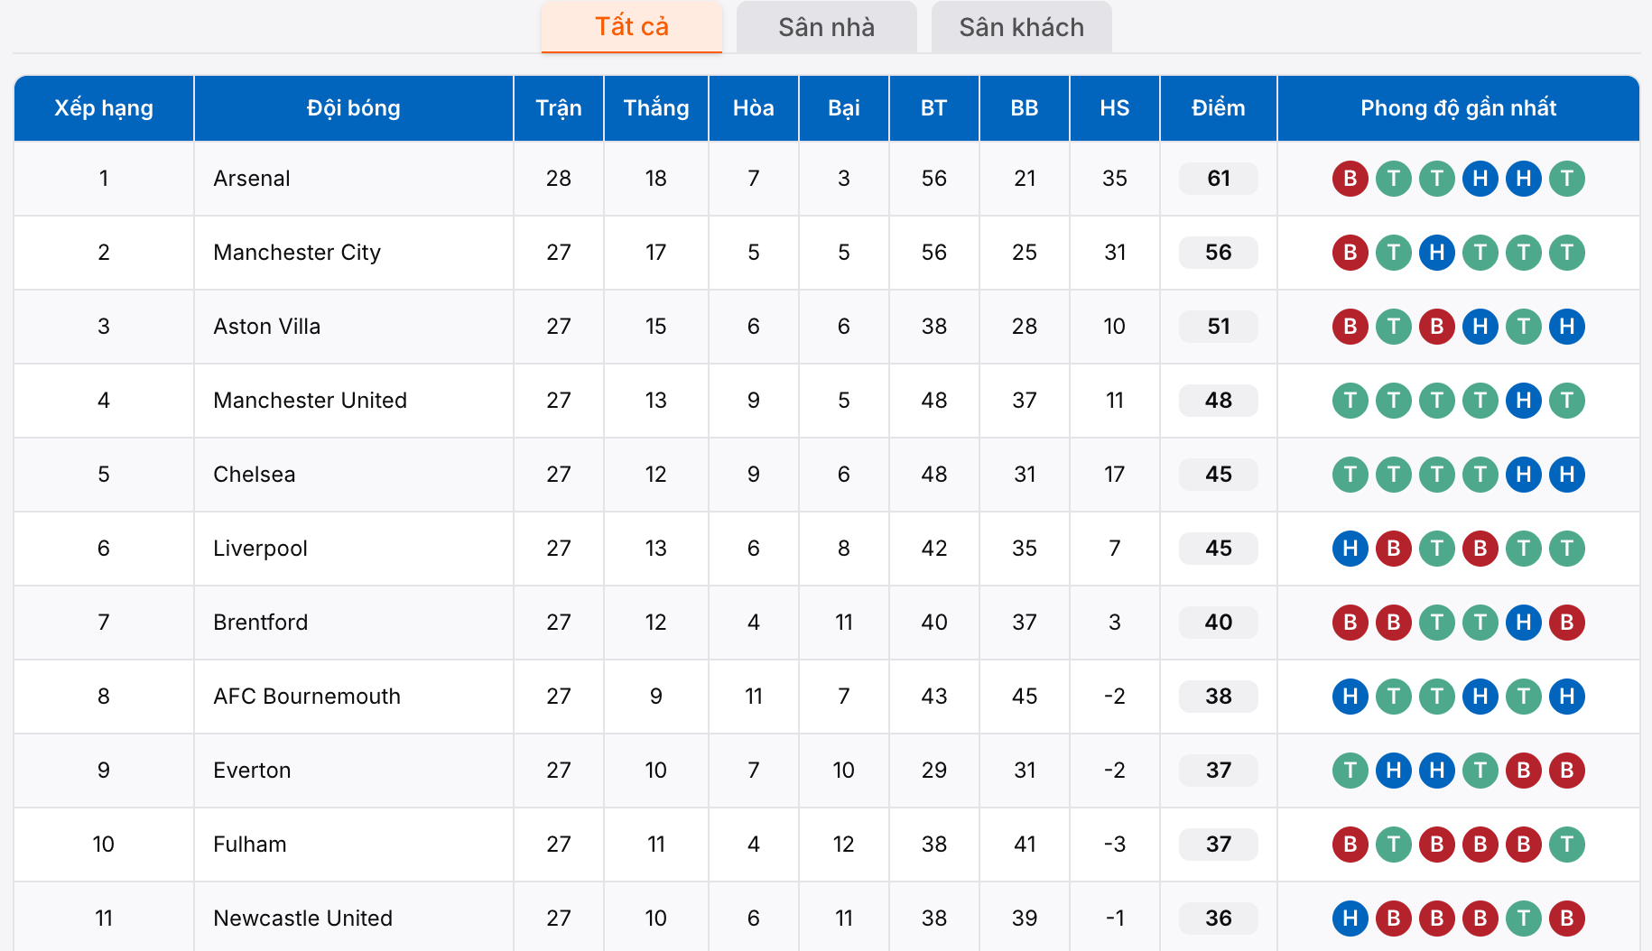Click Aston Villa's last blue H badge
Viewport: 1652px width, 951px height.
[1566, 327]
